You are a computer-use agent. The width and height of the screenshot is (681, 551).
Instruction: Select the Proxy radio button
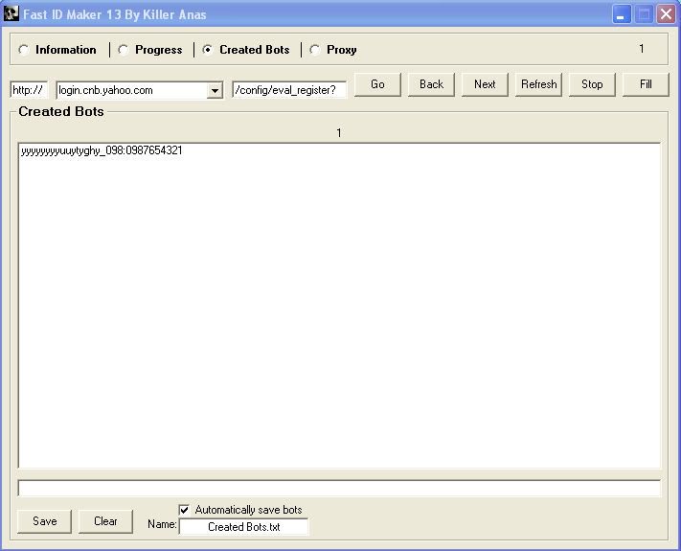(315, 50)
